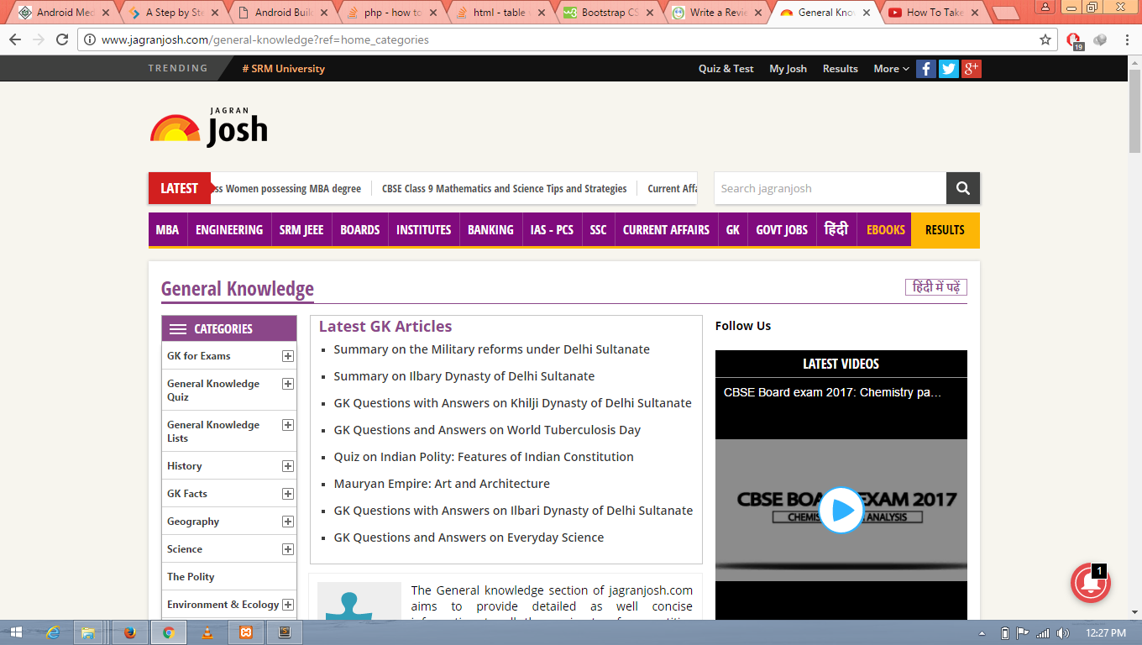Open the RESULTS yellow menu item
The width and height of the screenshot is (1142, 645).
click(945, 229)
